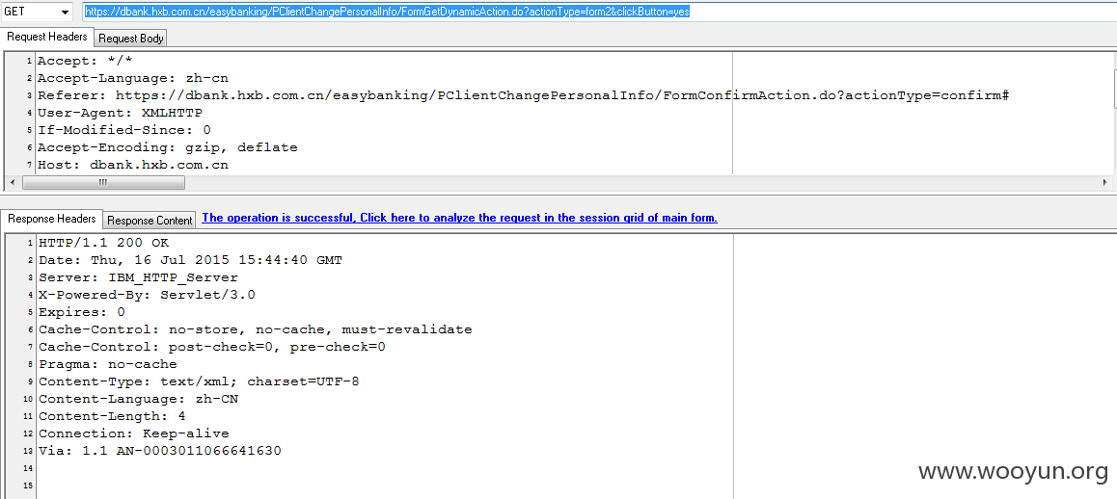The image size is (1117, 499).
Task: Select the 'Expires: 0' response line
Action: coord(82,312)
